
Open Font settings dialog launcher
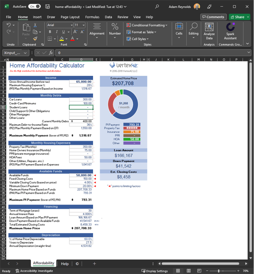[85, 44]
